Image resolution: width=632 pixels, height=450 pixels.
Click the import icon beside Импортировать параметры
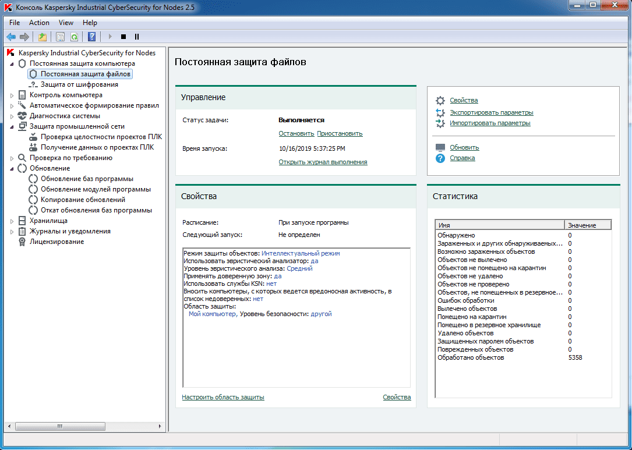(440, 123)
